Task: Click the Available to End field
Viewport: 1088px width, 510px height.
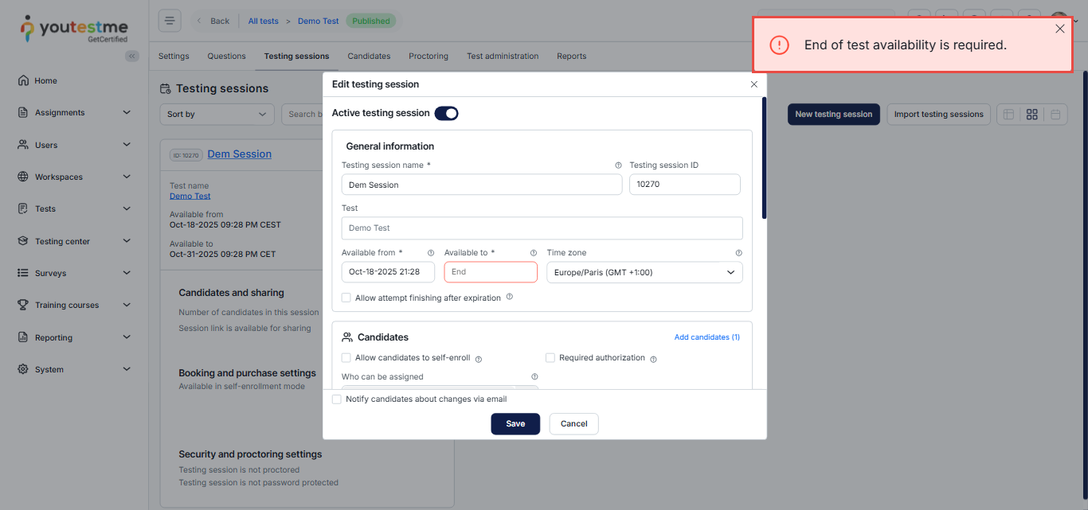Action: [491, 272]
